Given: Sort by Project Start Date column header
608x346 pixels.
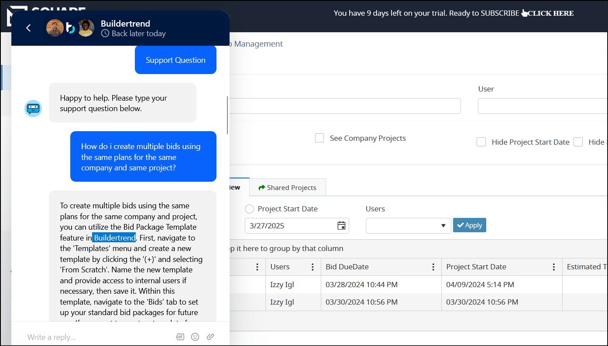Looking at the screenshot, I should tap(476, 267).
